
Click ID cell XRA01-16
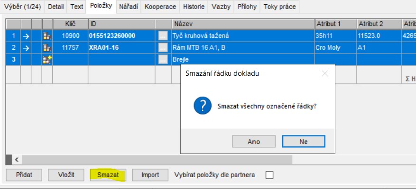[122, 48]
